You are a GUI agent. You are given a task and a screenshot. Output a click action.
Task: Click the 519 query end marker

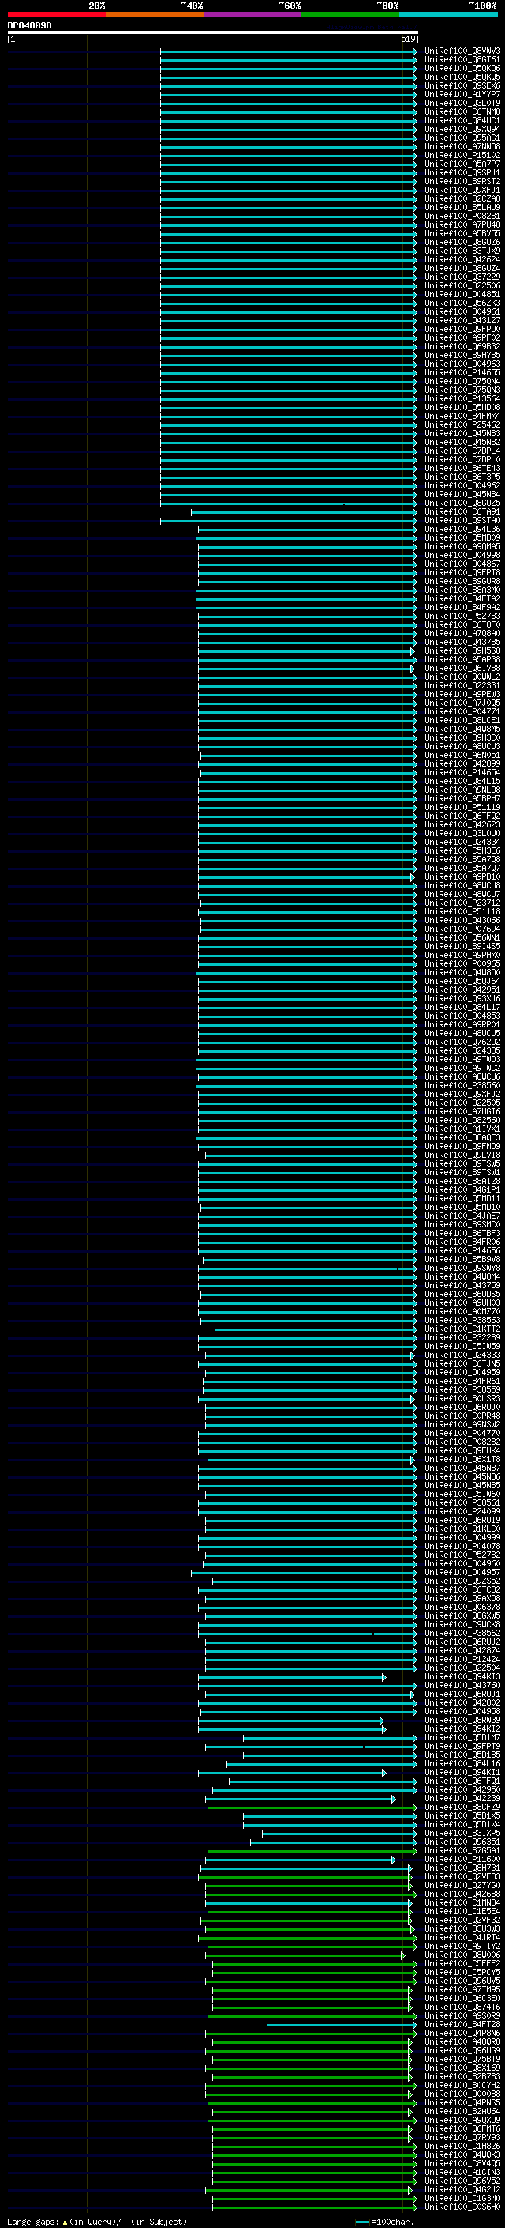(x=407, y=39)
